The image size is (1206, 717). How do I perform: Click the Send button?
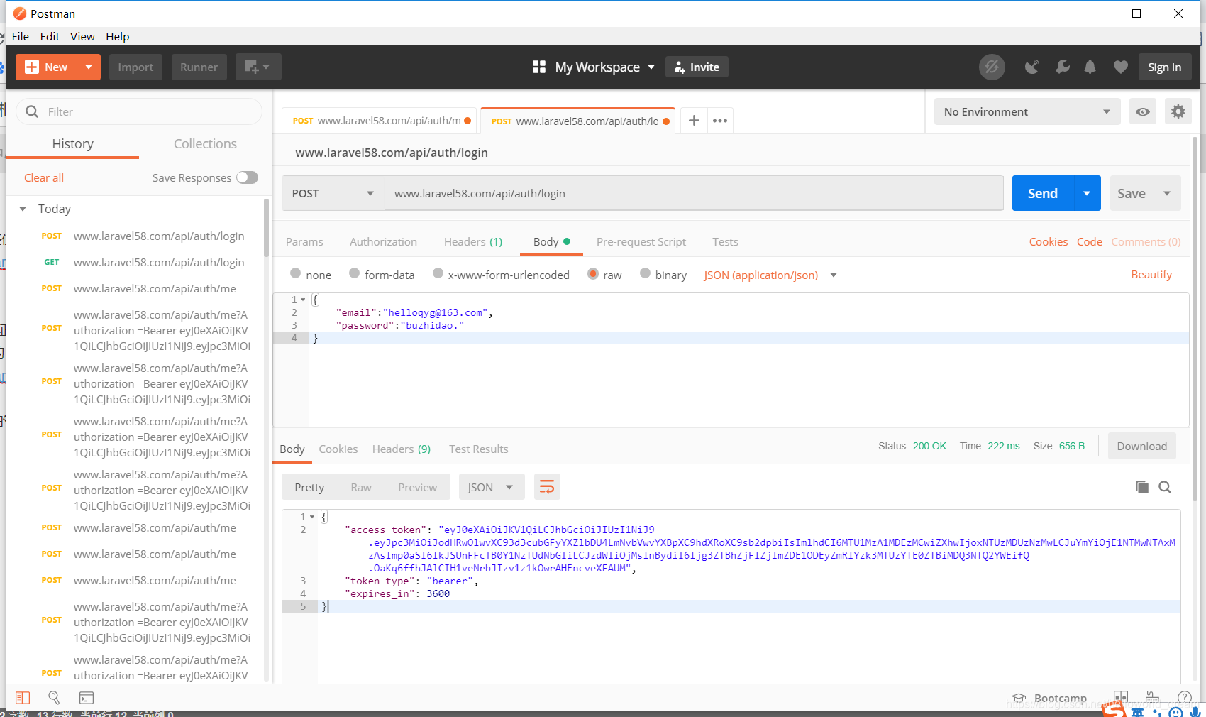(x=1042, y=193)
